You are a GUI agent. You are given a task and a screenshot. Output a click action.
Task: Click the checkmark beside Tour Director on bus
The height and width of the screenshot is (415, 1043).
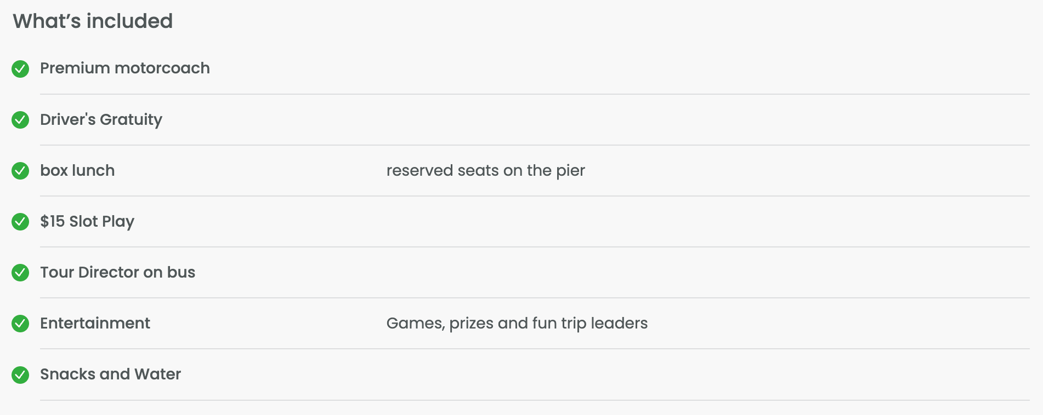click(20, 273)
